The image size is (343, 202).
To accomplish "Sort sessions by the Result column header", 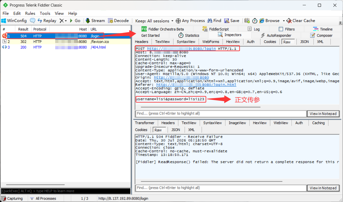I will click(x=23, y=29).
